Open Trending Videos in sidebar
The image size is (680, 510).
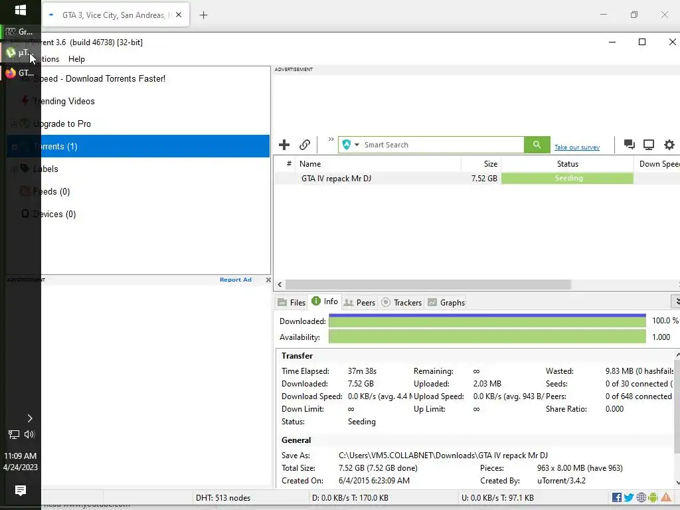click(x=64, y=101)
